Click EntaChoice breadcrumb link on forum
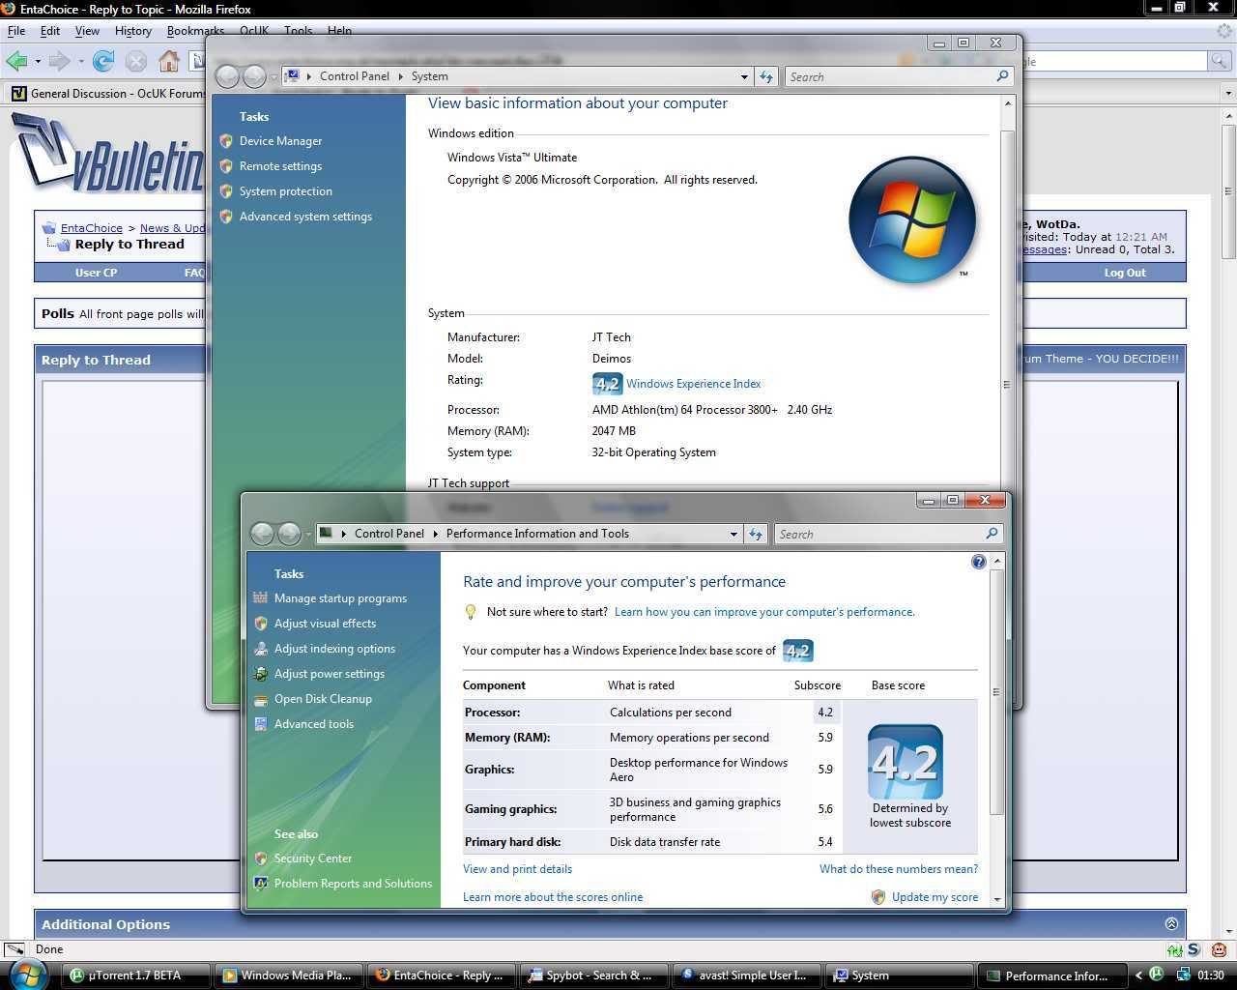This screenshot has width=1237, height=990. (x=92, y=228)
